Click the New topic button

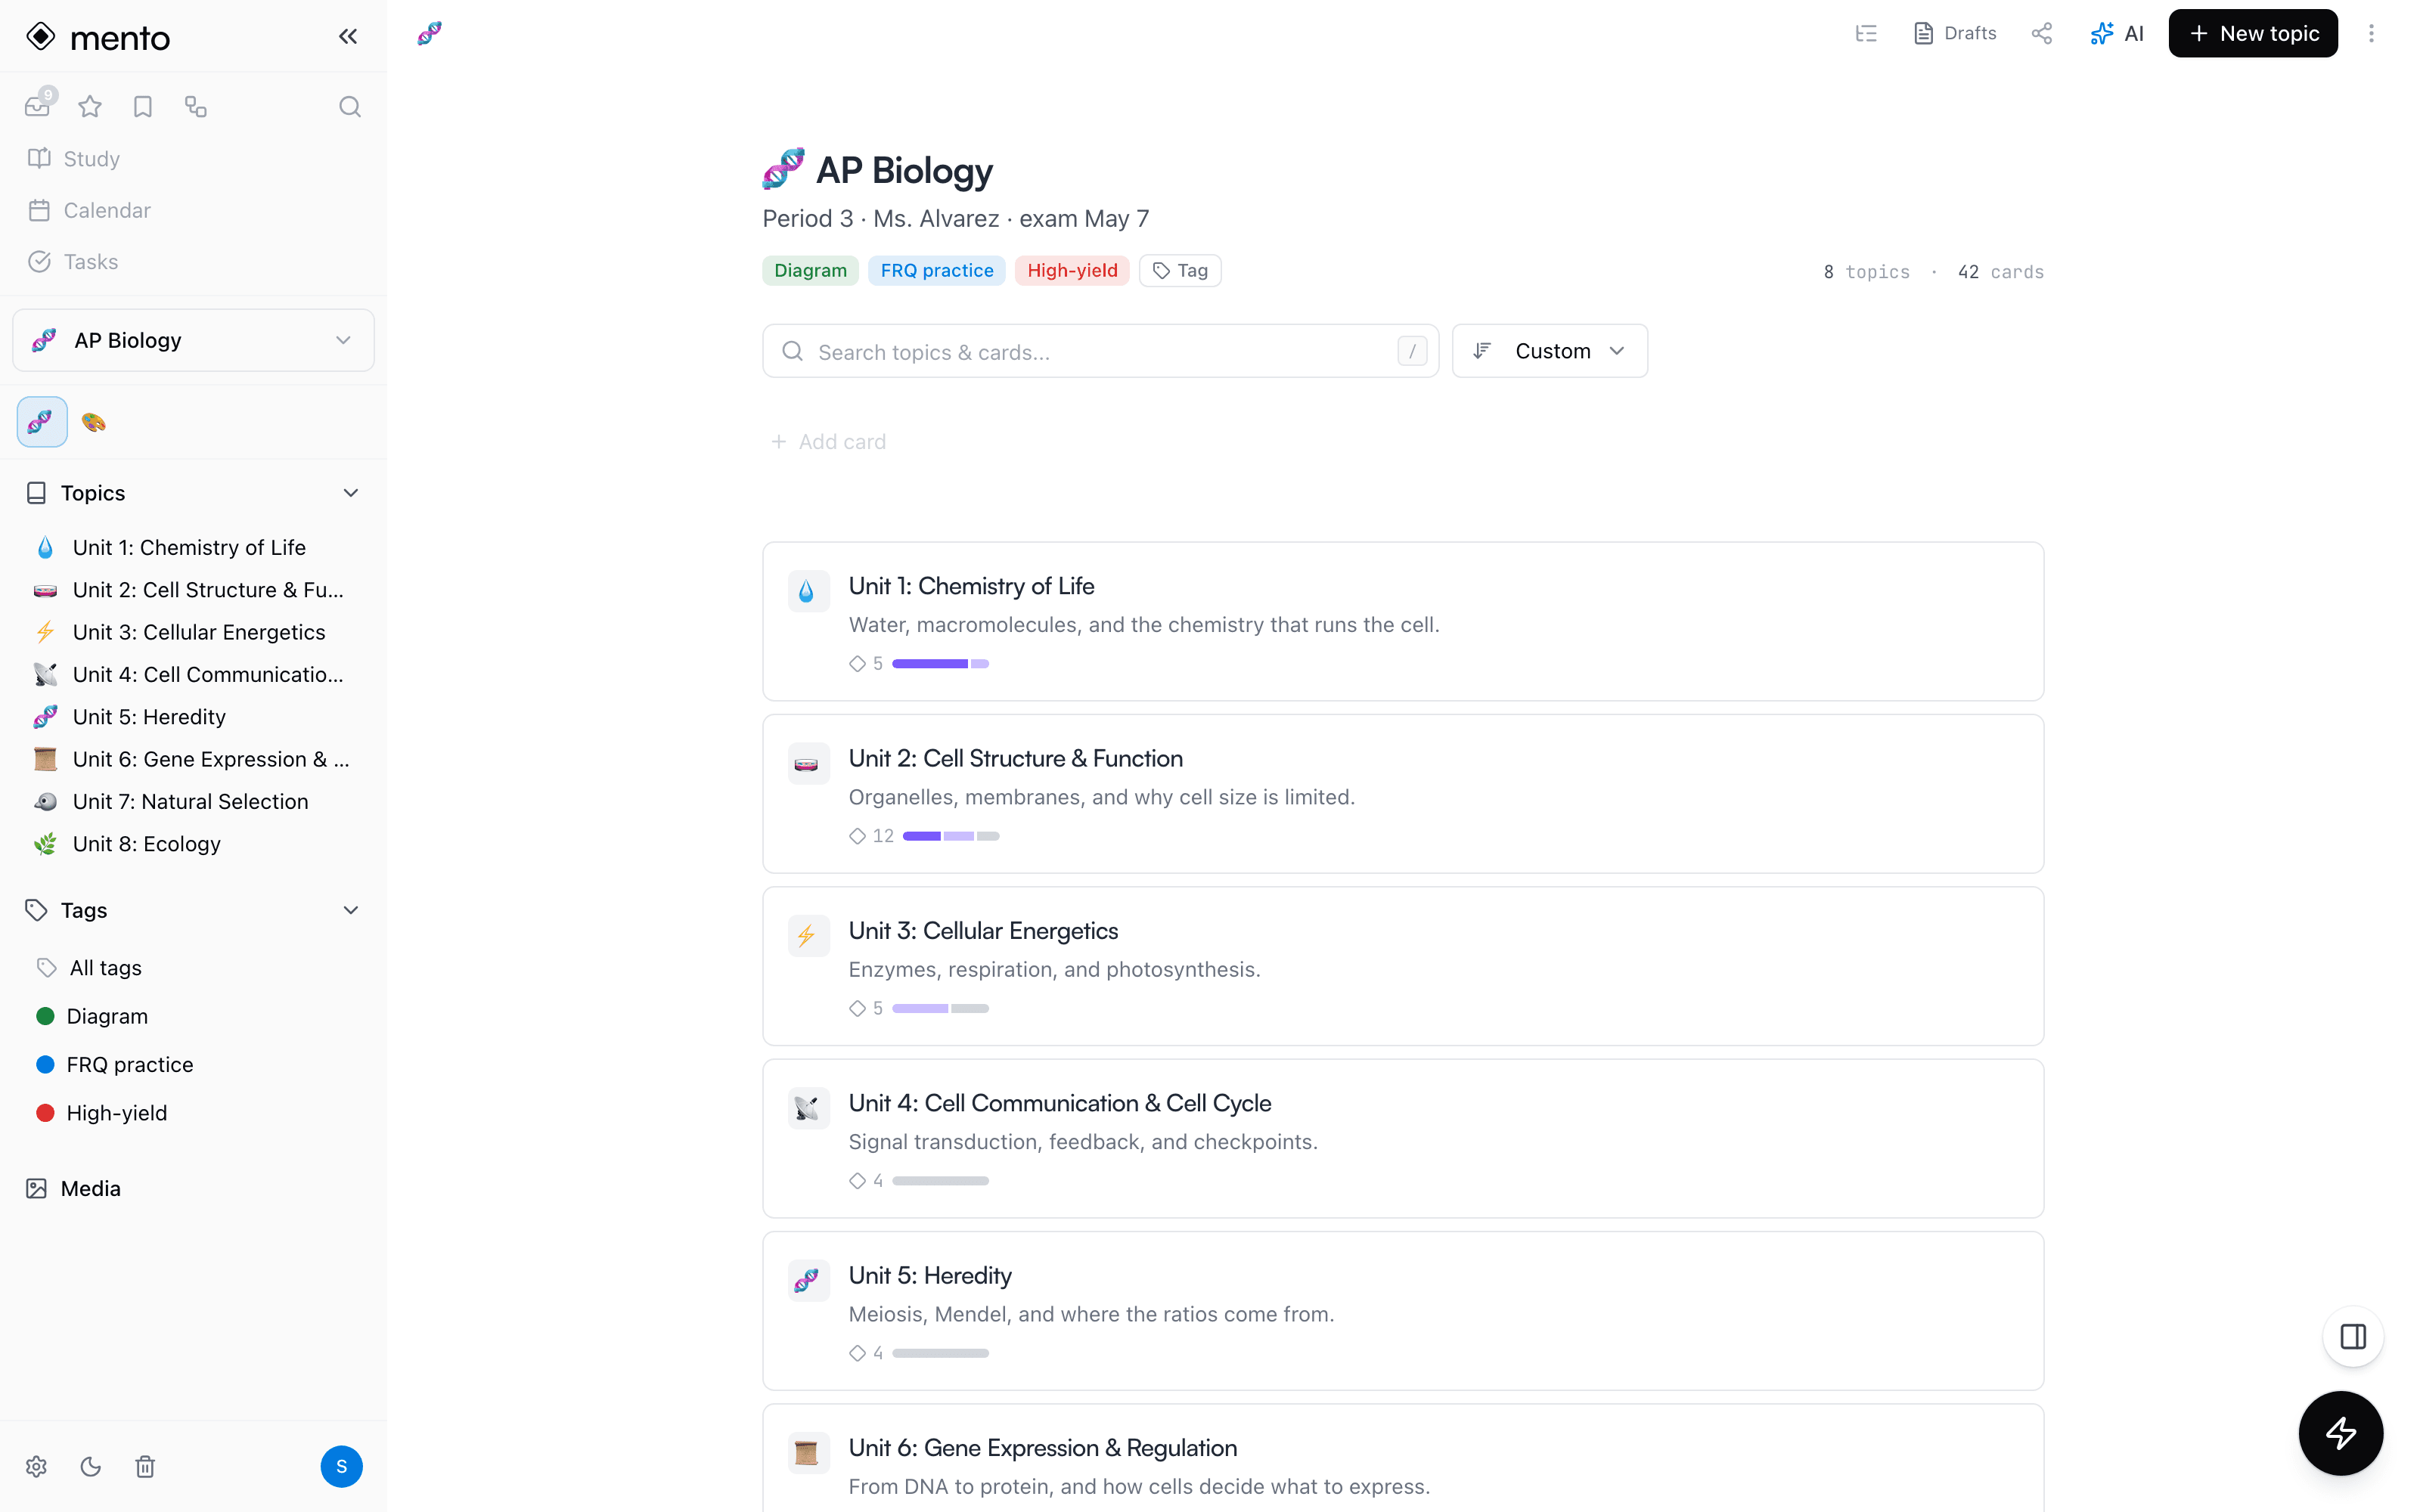click(2252, 33)
